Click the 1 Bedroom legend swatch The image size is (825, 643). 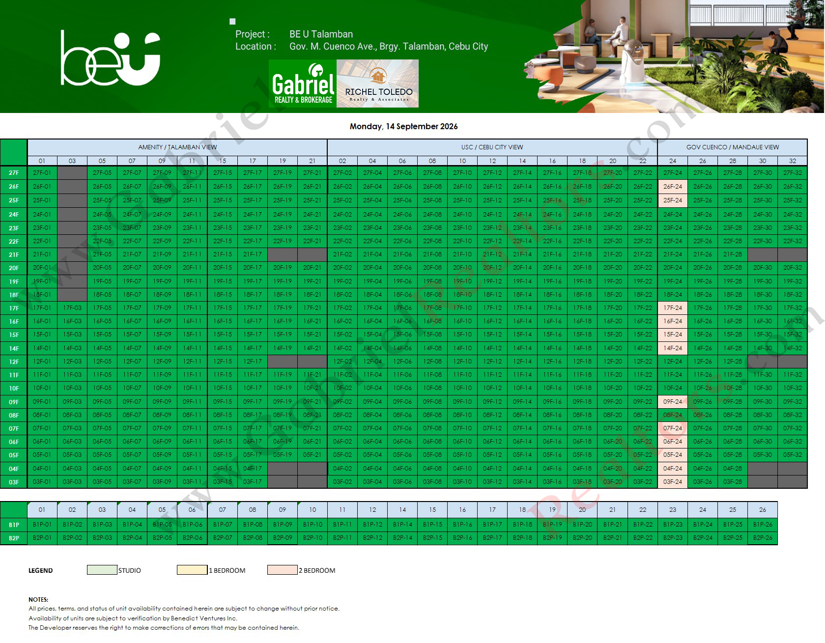192,570
